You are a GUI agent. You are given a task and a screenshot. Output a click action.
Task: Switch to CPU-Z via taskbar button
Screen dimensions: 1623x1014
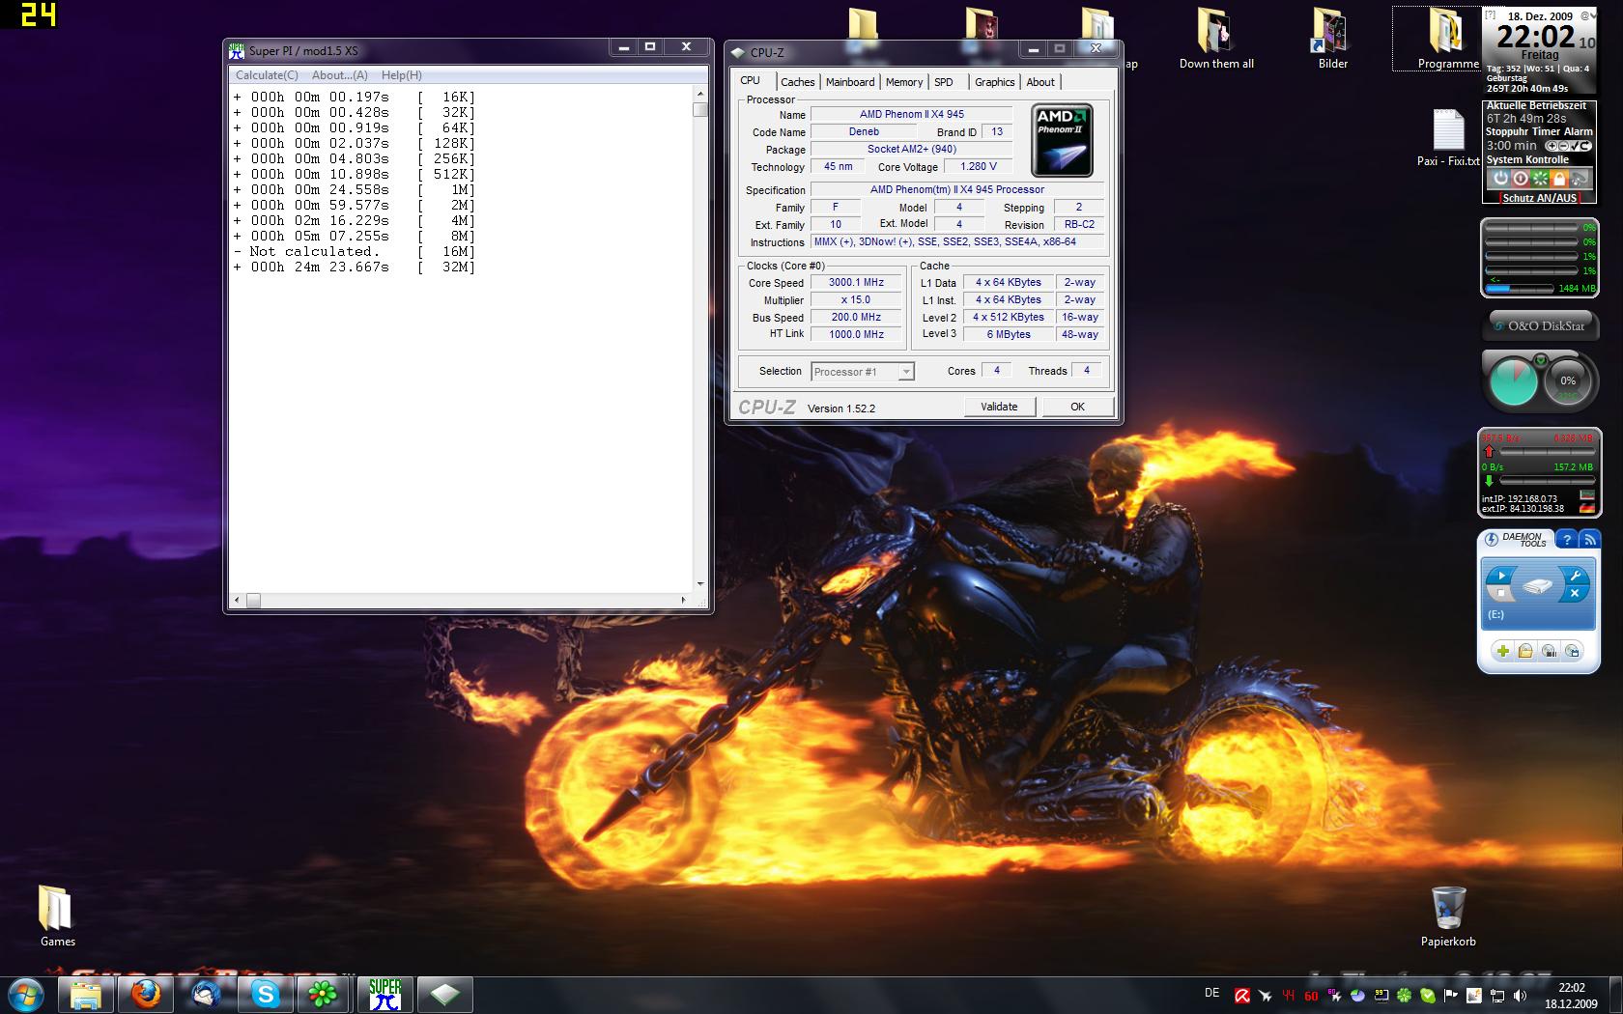445,994
